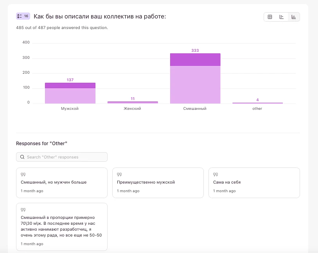The height and width of the screenshot is (253, 318).
Task: Open the "Смешанный, но мужчин больше" response
Action: [x=61, y=183]
